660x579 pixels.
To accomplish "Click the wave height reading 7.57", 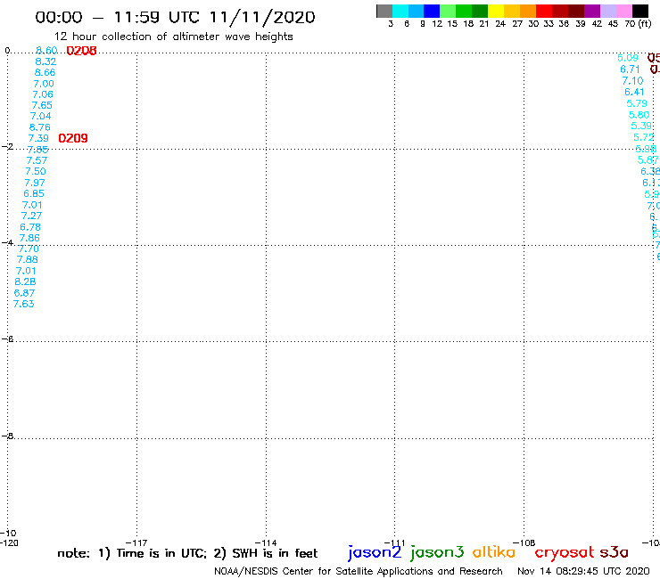I will pos(37,160).
